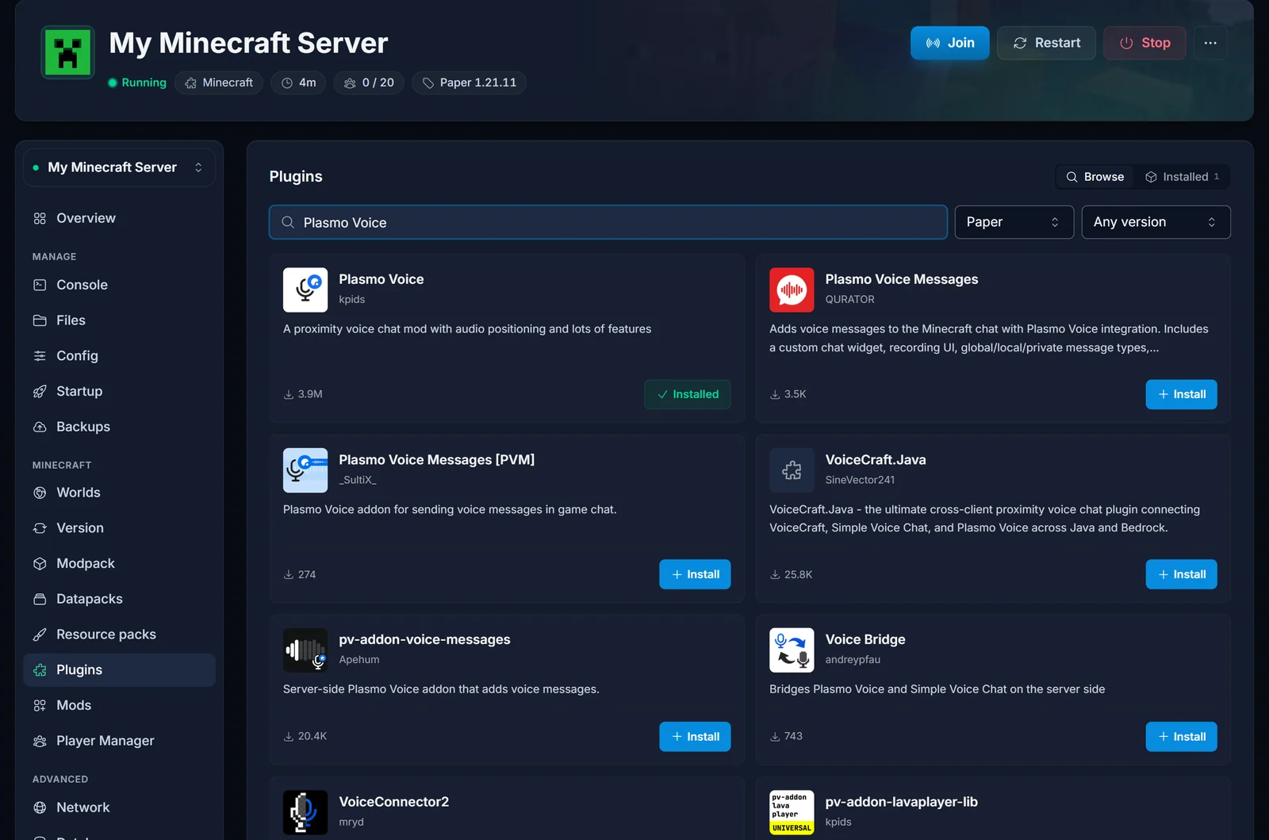
Task: Click the Backups cloud icon in sidebar
Action: 40,427
